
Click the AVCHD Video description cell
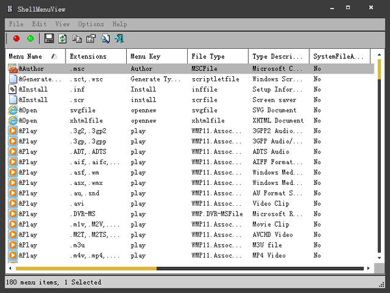272,234
